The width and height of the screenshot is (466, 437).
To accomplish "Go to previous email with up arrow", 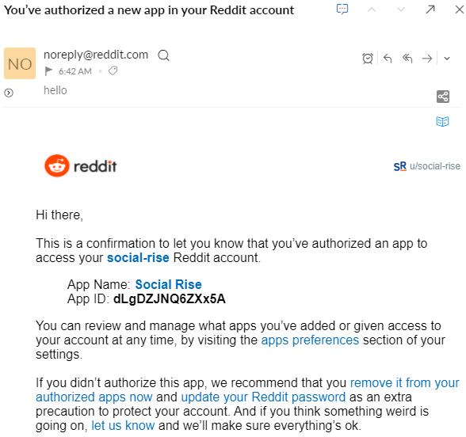I will (372, 9).
